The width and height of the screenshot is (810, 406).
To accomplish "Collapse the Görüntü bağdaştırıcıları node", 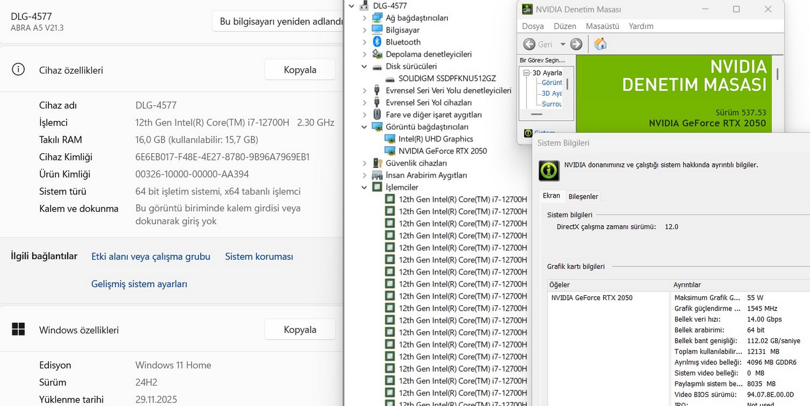I will coord(364,127).
